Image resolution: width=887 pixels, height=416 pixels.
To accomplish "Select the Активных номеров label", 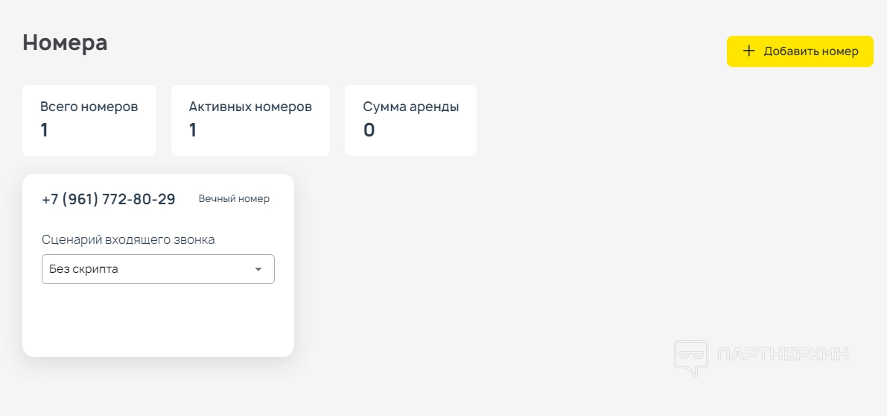I will click(x=250, y=107).
